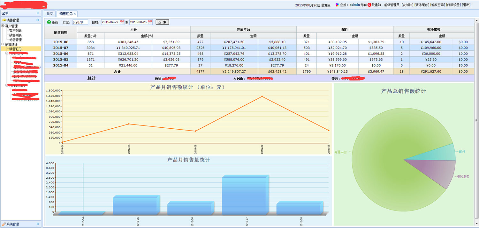The width and height of the screenshot is (479, 228).
Task: Collapse the 销售统计 tree node
Action: 3,45
